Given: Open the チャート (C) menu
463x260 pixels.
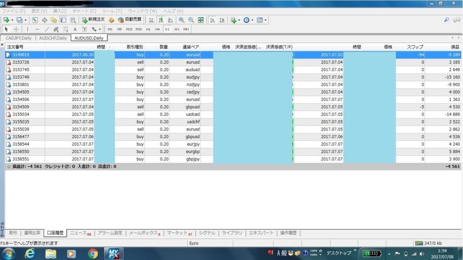Looking at the screenshot, I should [84, 11].
